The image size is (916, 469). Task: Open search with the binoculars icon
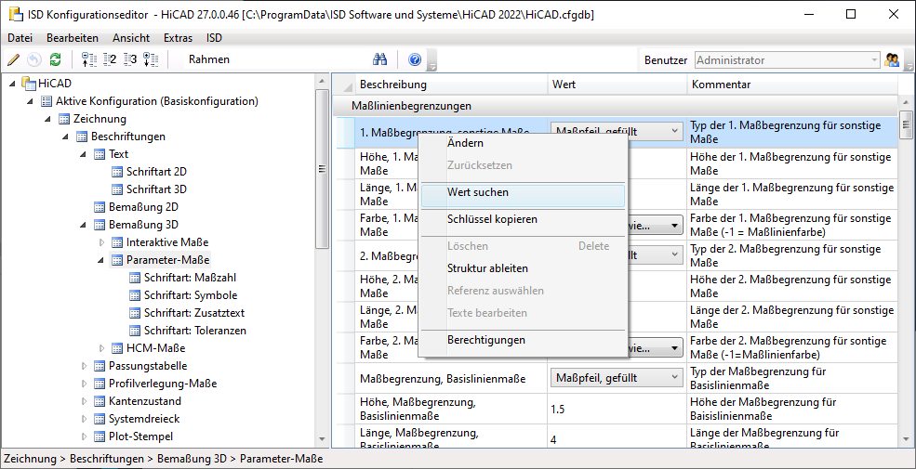(379, 59)
